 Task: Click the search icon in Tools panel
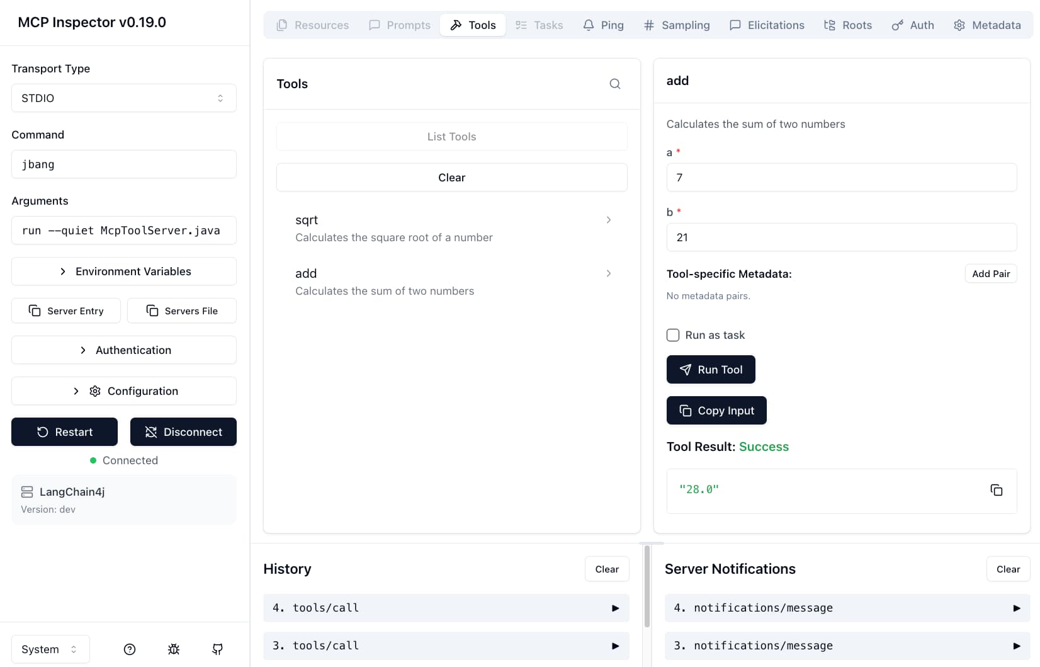click(615, 84)
